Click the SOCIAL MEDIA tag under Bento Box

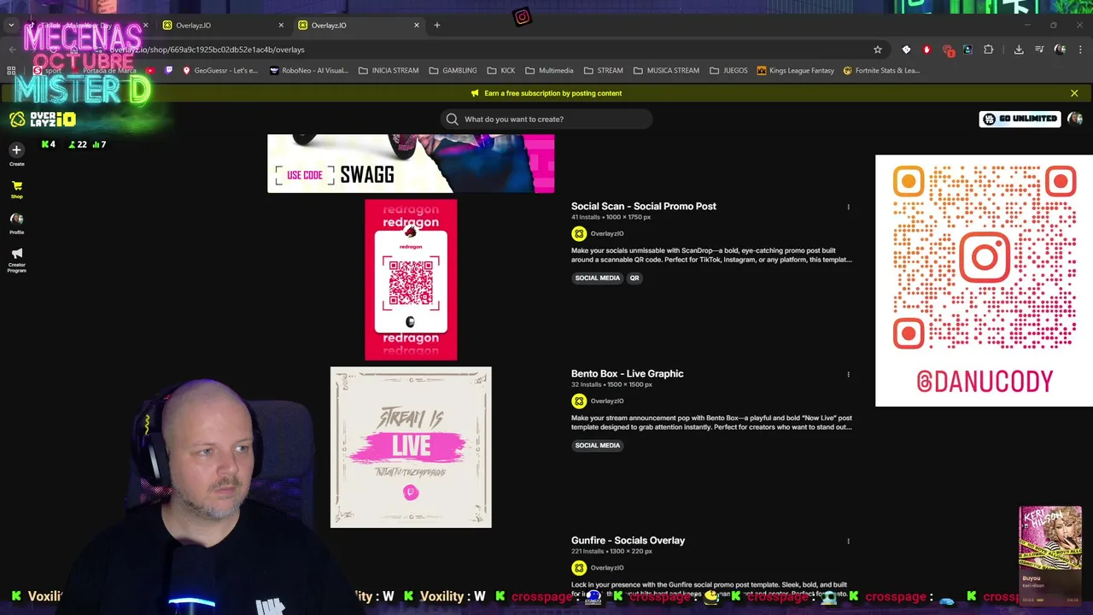click(x=597, y=445)
